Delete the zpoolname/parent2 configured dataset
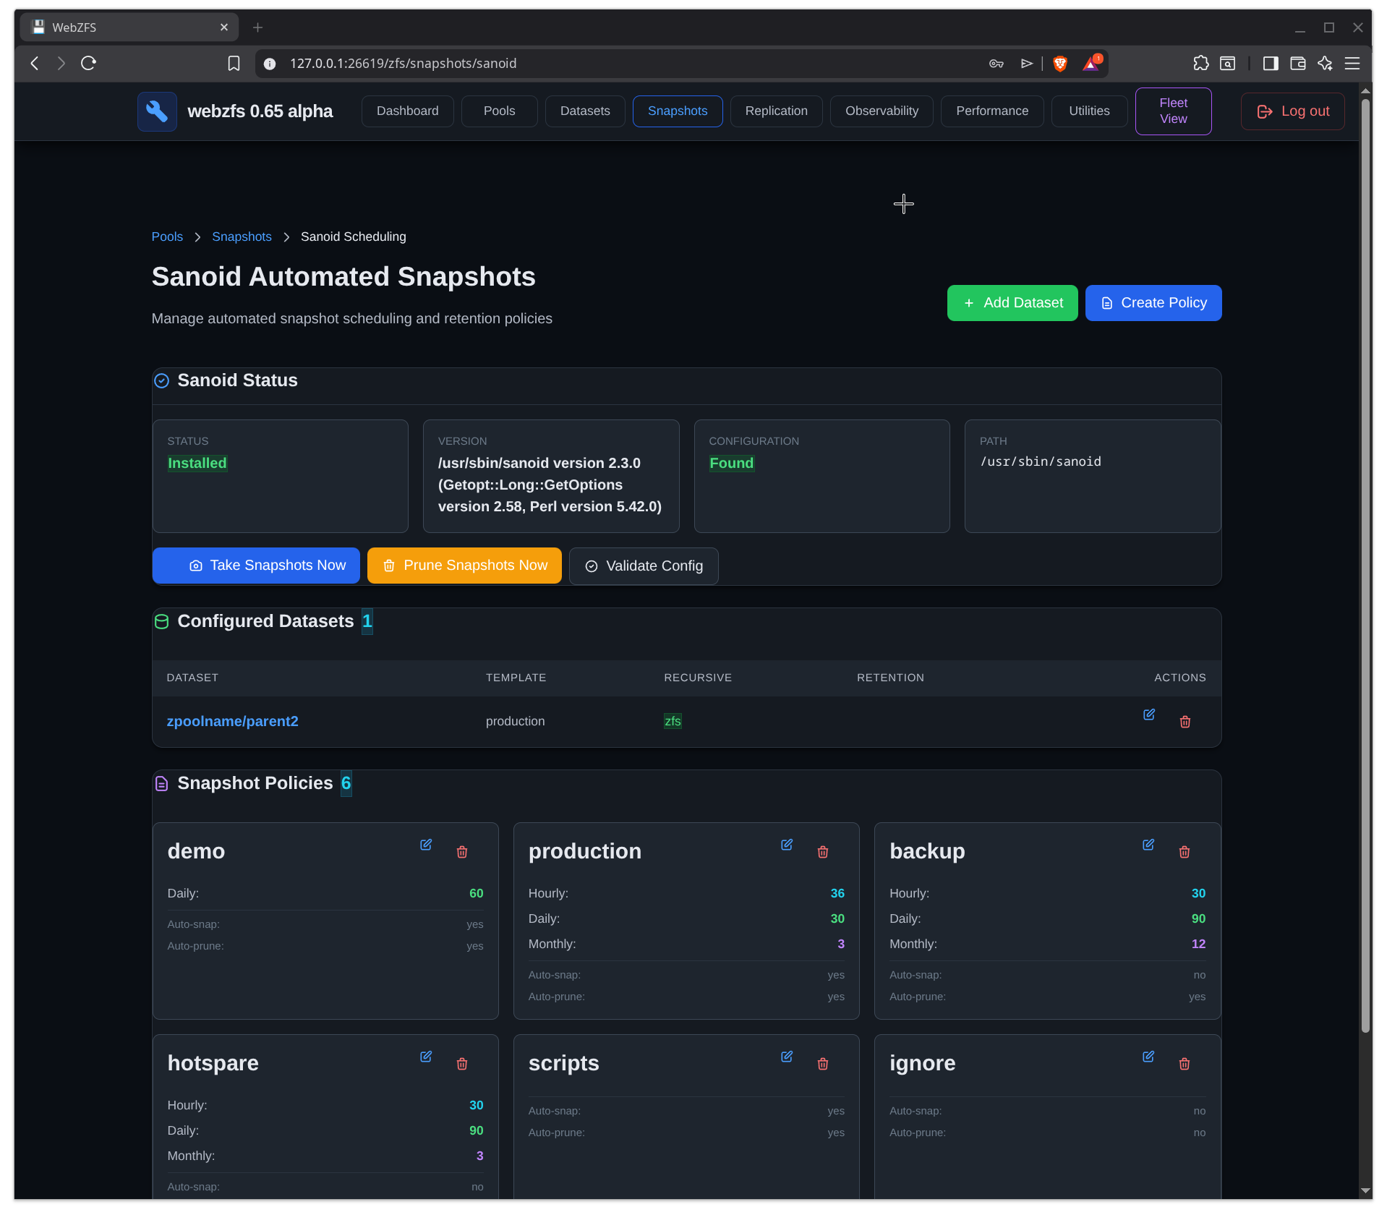 (x=1185, y=721)
